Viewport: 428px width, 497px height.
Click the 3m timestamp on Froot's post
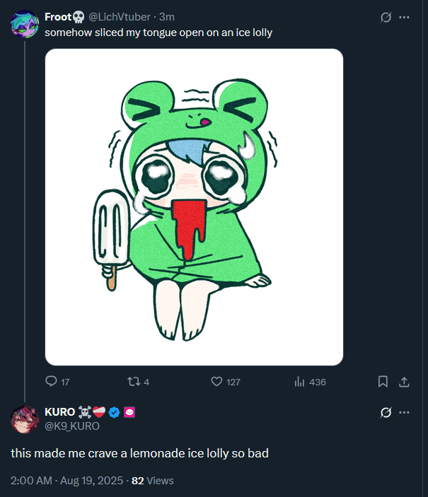pos(166,17)
